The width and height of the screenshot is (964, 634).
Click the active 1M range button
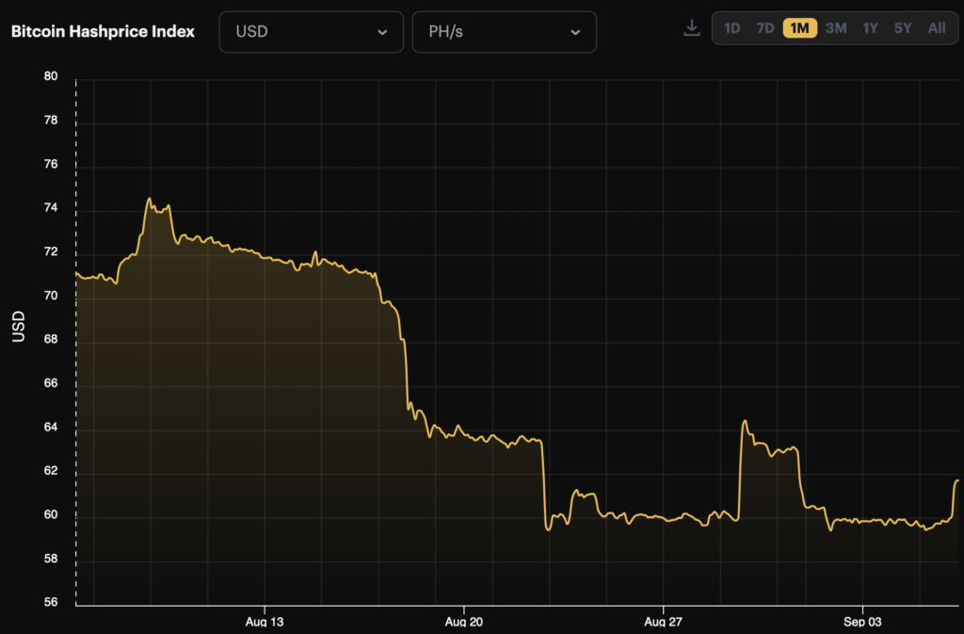pos(799,28)
